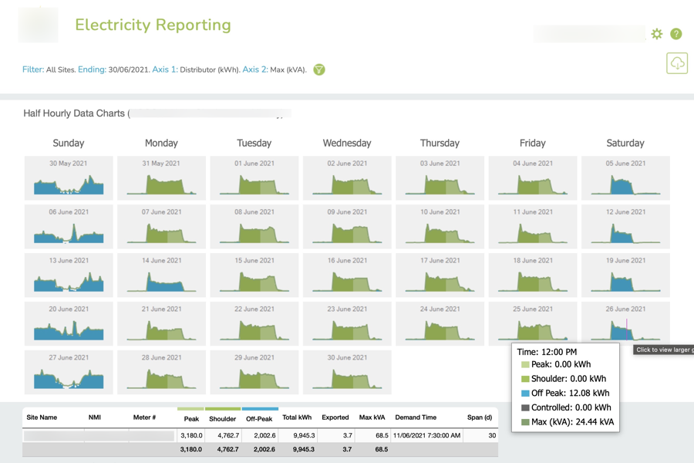Screen dimensions: 694x463
Task: Click the Filter link
Action: tap(32, 69)
